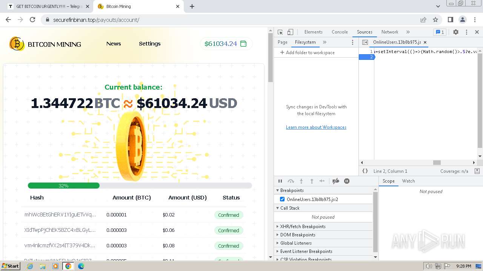Pause script execution button
483x271 pixels.
280,181
